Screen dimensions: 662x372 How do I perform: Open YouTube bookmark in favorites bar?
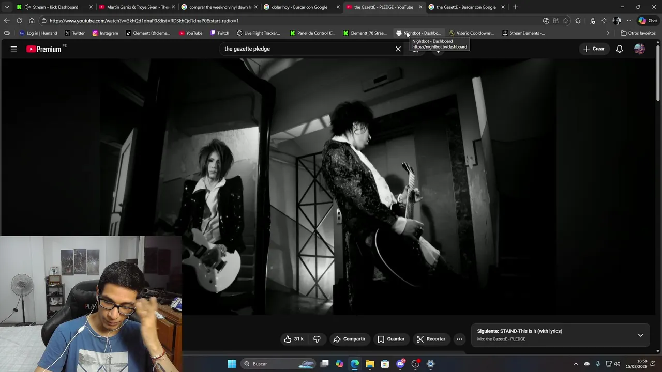[190, 33]
